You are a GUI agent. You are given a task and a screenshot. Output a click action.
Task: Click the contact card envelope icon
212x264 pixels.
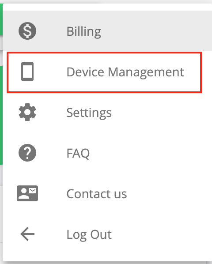coord(27,193)
